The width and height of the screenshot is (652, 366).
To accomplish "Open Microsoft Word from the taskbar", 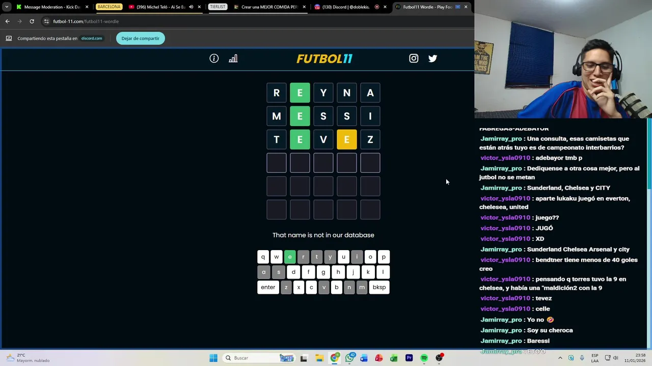I will coord(364,358).
